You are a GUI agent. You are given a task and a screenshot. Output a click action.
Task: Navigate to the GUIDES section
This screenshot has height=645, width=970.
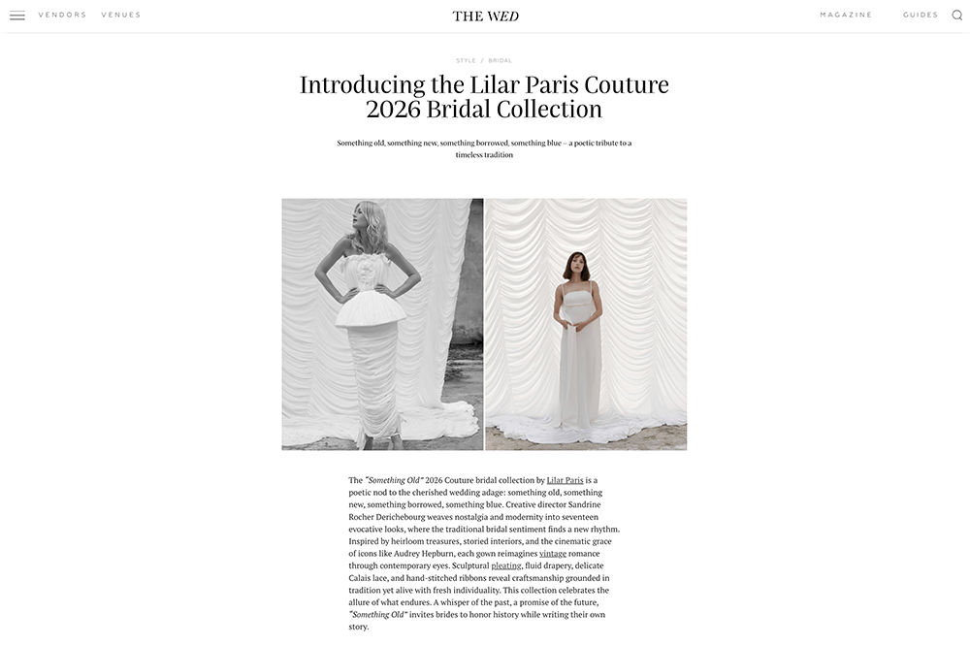pos(921,15)
